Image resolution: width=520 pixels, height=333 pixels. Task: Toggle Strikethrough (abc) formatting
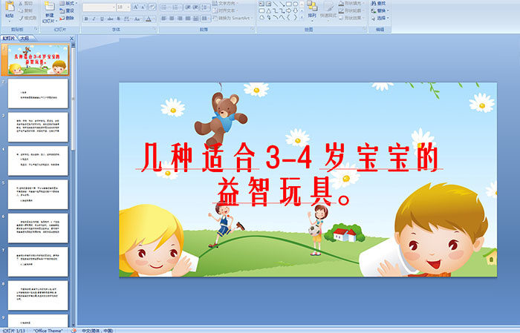[110, 19]
